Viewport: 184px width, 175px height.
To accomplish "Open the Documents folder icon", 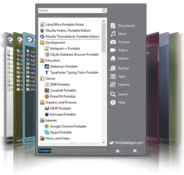I will click(x=113, y=26).
